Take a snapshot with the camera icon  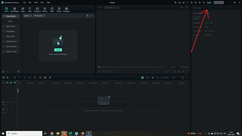(178, 71)
